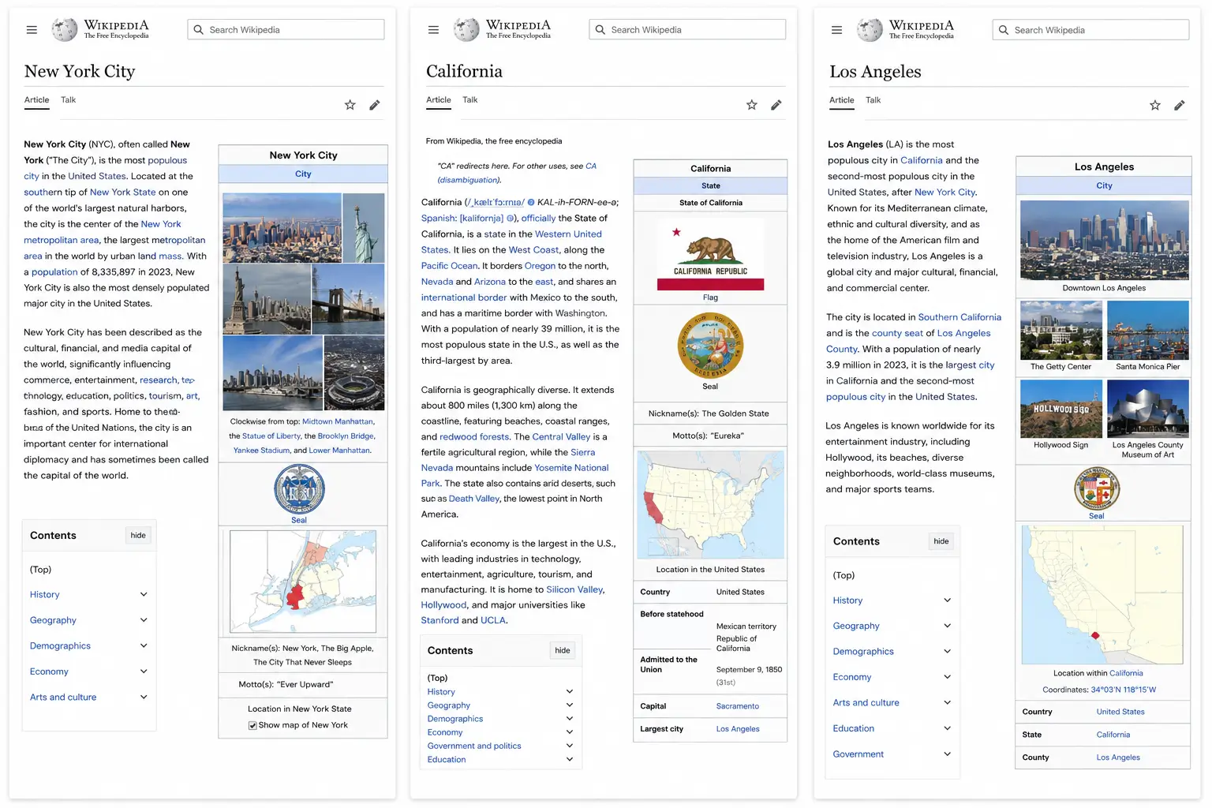
Task: Open the California flag image
Action: [711, 255]
